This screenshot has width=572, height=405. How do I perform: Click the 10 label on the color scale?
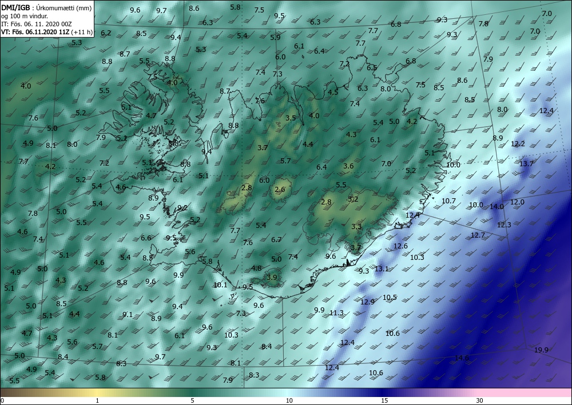289,401
